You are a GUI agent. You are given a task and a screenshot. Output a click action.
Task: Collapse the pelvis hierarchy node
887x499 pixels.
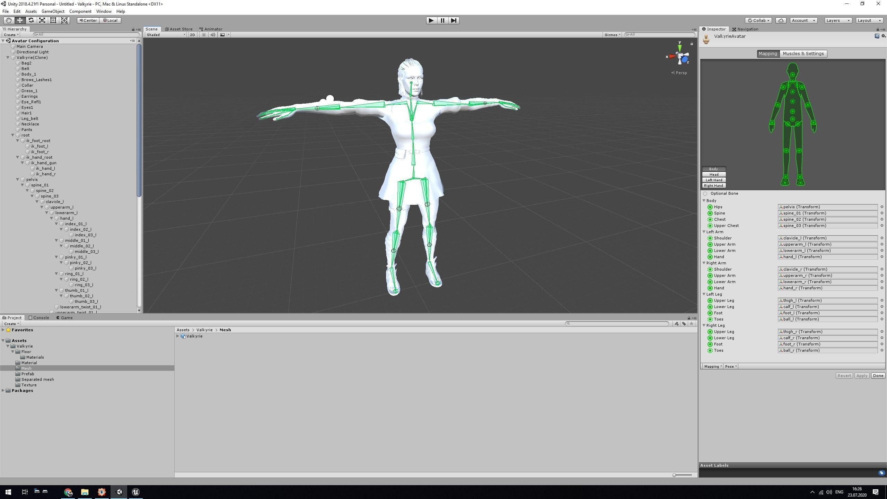(18, 180)
